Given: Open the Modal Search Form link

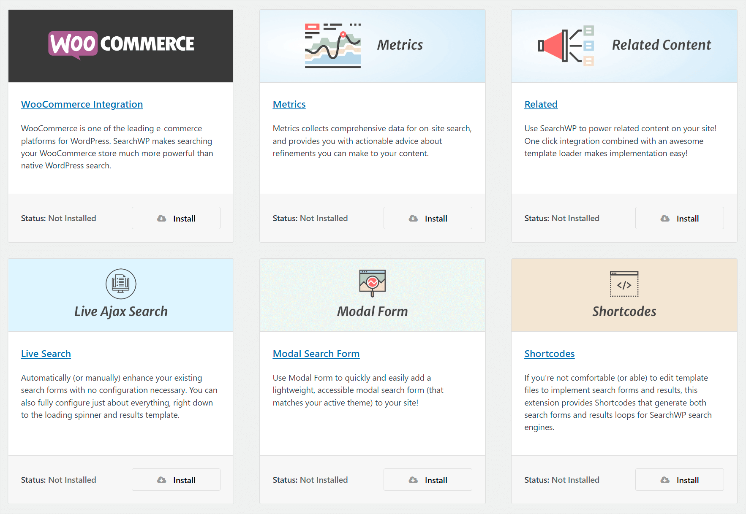Looking at the screenshot, I should click(316, 354).
